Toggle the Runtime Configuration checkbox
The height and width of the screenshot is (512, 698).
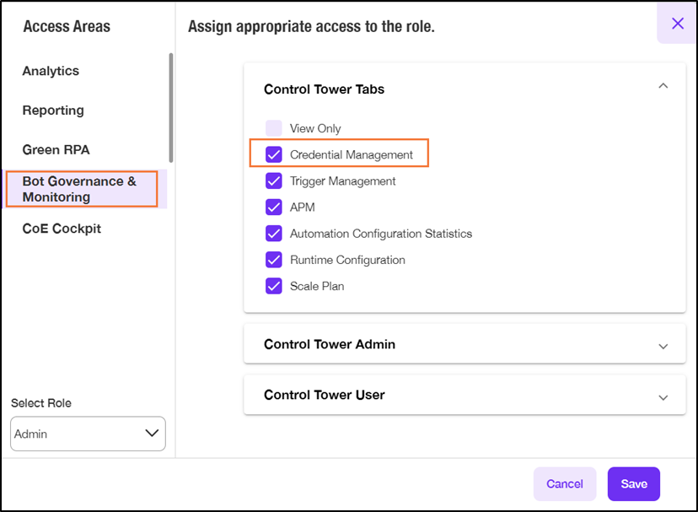(x=274, y=260)
